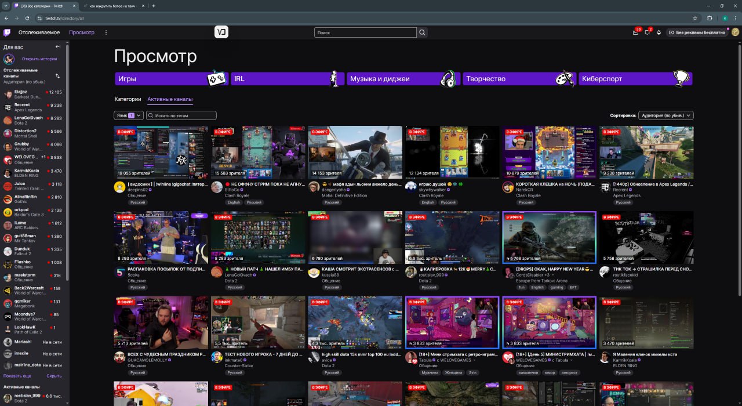This screenshot has height=406, width=742.
Task: Open the Escape from Tarkov Arena stream thumbnail
Action: coord(549,238)
